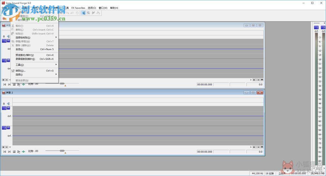Toggle channel 1 button in the 声音 2 window
This screenshot has height=176, width=326.
[x=4, y=108]
